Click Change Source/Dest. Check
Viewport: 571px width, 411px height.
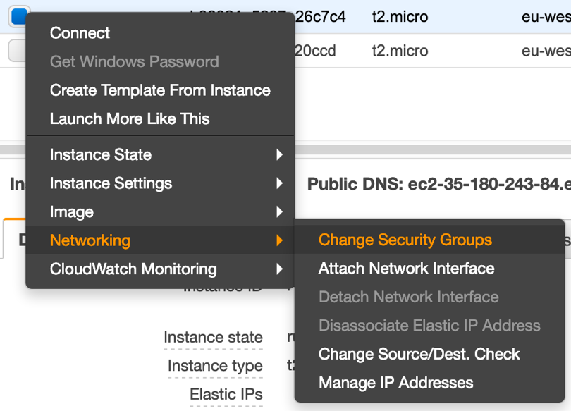419,355
